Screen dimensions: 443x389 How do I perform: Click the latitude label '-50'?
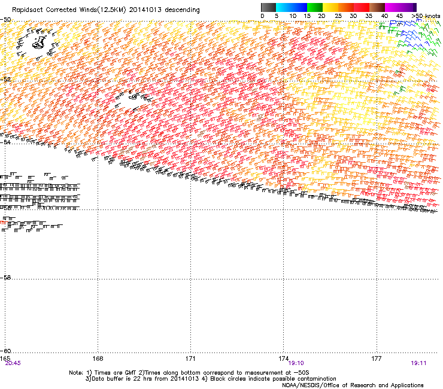(5, 20)
